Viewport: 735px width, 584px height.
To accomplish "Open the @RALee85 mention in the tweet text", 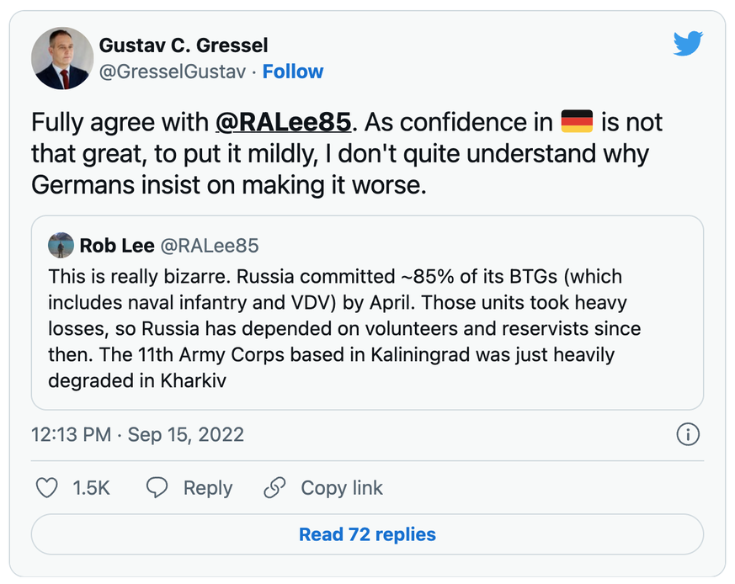I will point(283,123).
